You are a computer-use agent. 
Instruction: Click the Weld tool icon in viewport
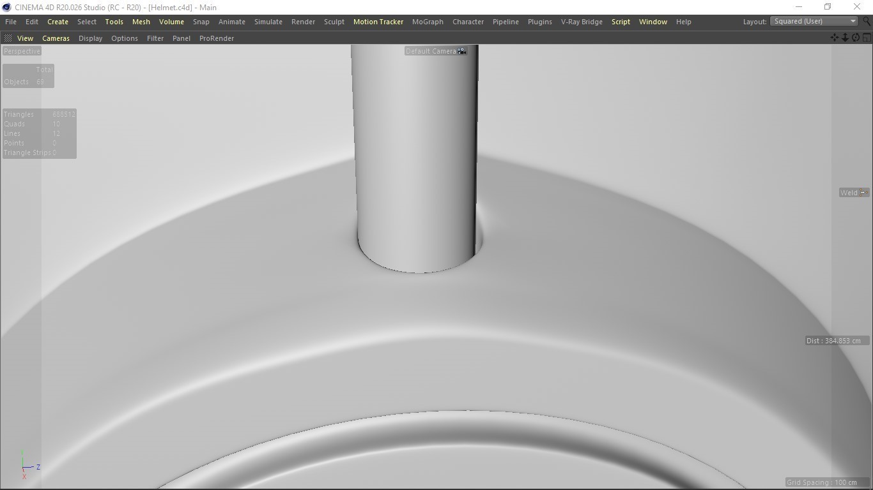(x=863, y=193)
